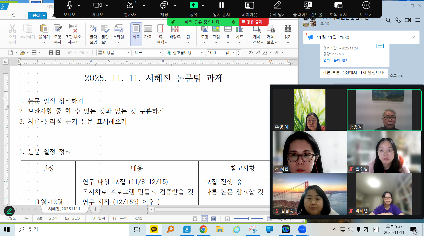
Task: Click the 폴더 열기 link in chat
Action: pos(341,61)
